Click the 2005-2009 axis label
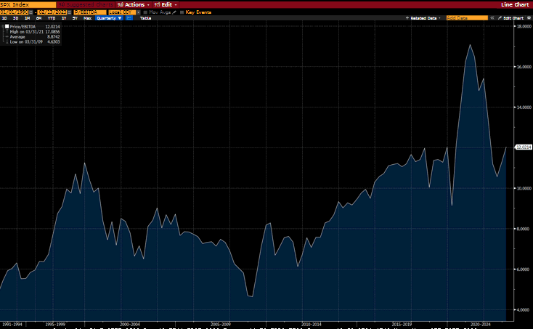 221,324
